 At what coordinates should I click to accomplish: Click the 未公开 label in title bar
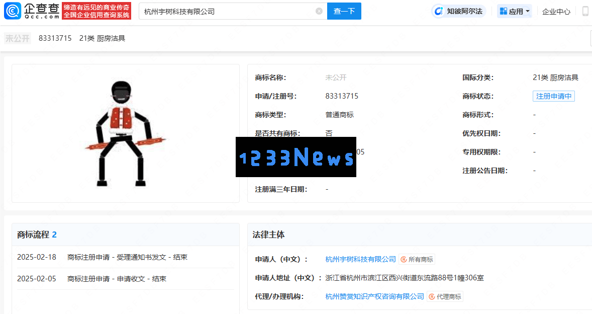[x=18, y=39]
